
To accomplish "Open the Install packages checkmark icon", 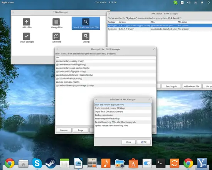I will pyautogui.click(x=27, y=36).
